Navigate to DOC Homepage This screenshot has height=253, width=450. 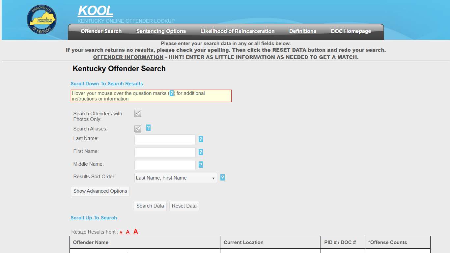coord(351,31)
